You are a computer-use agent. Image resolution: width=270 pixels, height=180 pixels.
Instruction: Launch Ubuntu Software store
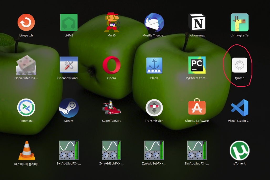pyautogui.click(x=197, y=107)
